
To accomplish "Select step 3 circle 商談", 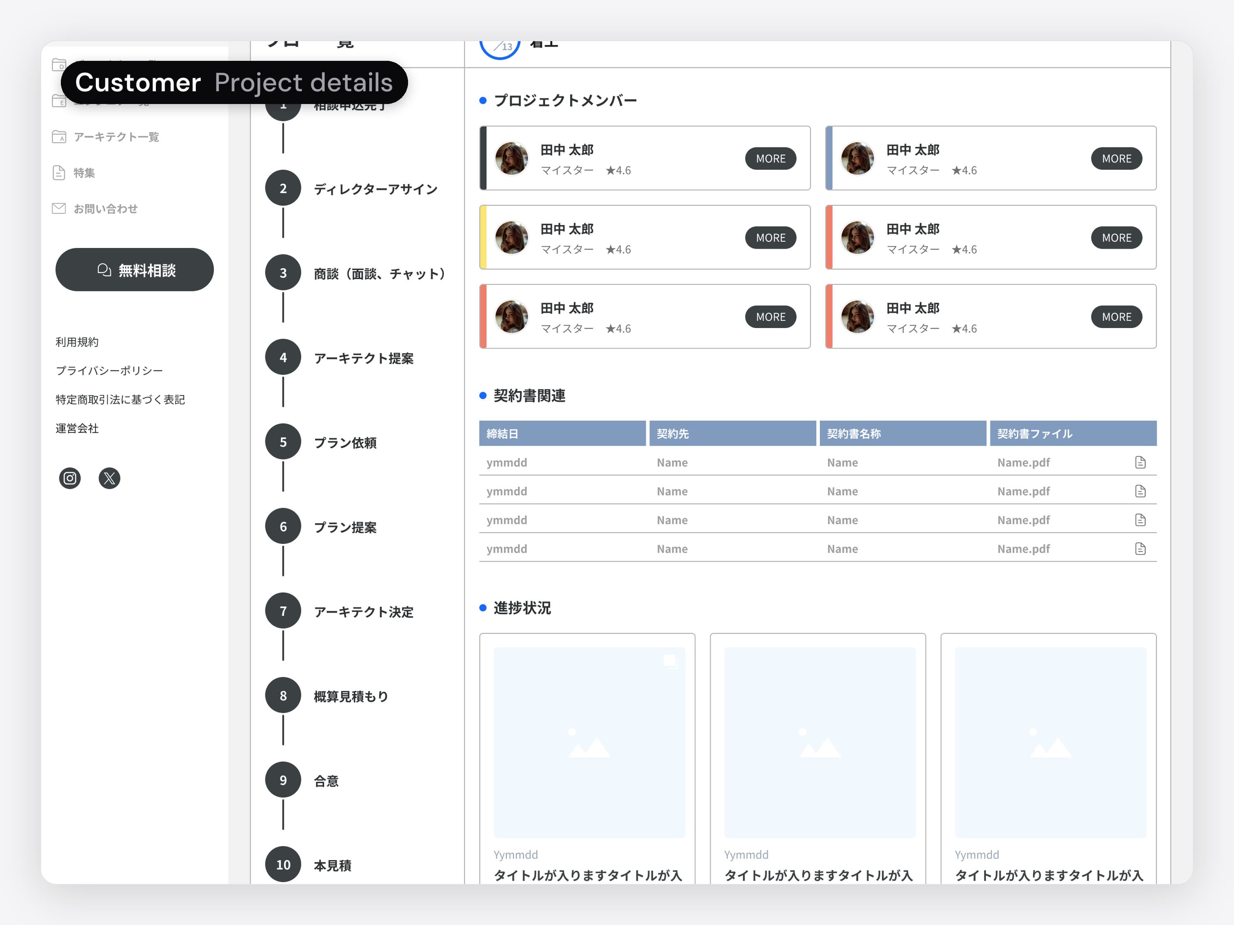I will pyautogui.click(x=283, y=273).
